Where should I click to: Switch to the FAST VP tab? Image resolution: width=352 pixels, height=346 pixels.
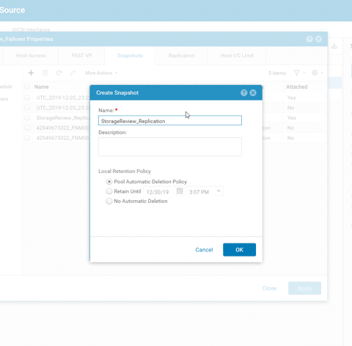click(81, 56)
